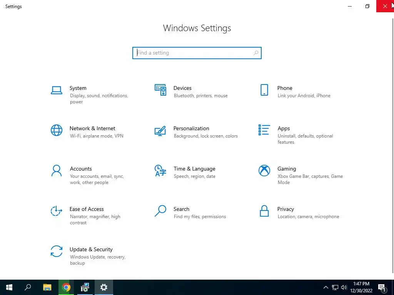Click 'Background, lock screen, colors' text
Screen dimensions: 394x295
point(206,136)
